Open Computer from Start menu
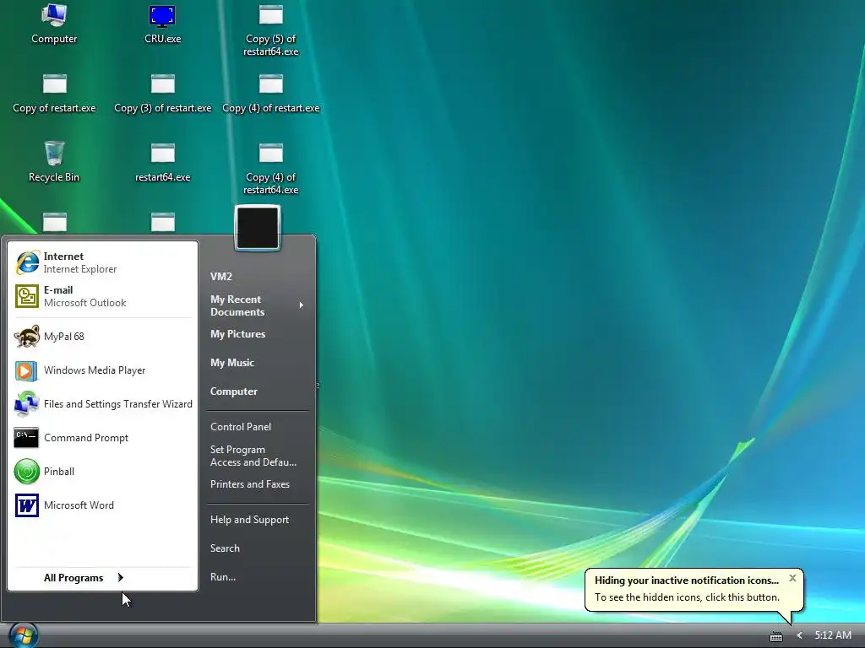The width and height of the screenshot is (865, 648). pos(258,391)
